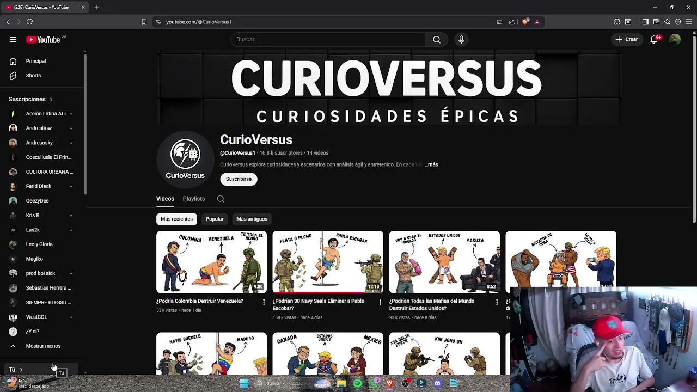
Task: Play the Mafias del Mundo Estados Unidos thumbnail
Action: (x=444, y=262)
